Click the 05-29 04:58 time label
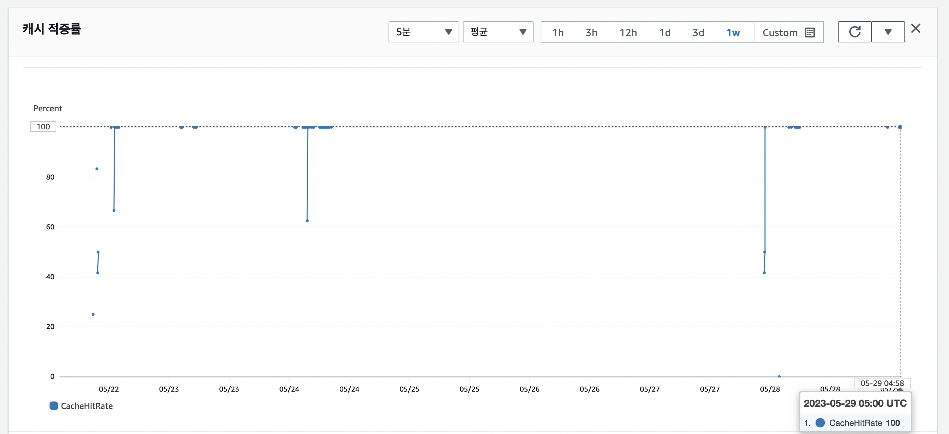 [882, 383]
